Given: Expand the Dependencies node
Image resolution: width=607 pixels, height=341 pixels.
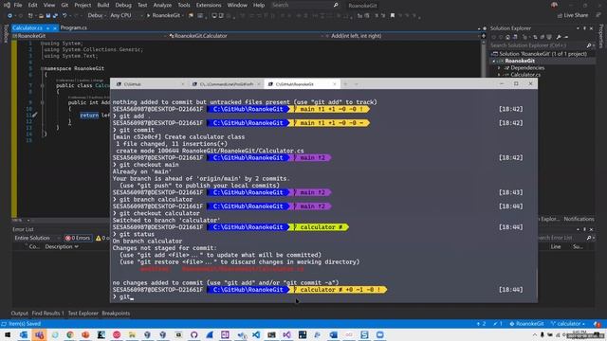Looking at the screenshot, I should [x=499, y=68].
